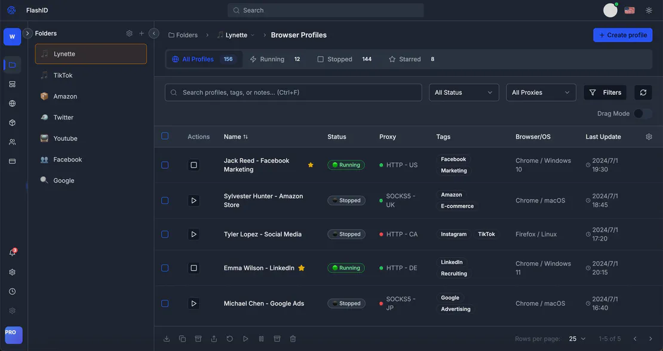This screenshot has height=351, width=663.
Task: Stop the Emma Wilson profile
Action: click(x=194, y=268)
